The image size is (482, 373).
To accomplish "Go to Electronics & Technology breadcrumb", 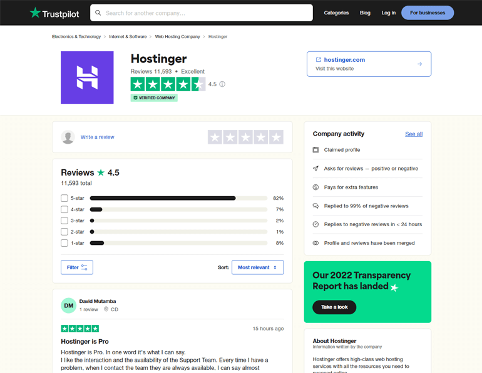I will tap(76, 36).
